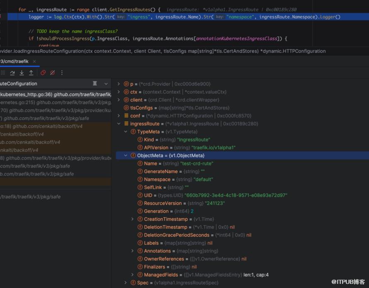This screenshot has height=288, width=369.
Task: Click the field icon beside Generation
Action: [140, 211]
